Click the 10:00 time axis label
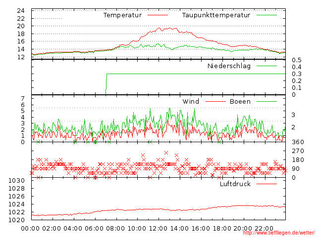 pos(137,229)
